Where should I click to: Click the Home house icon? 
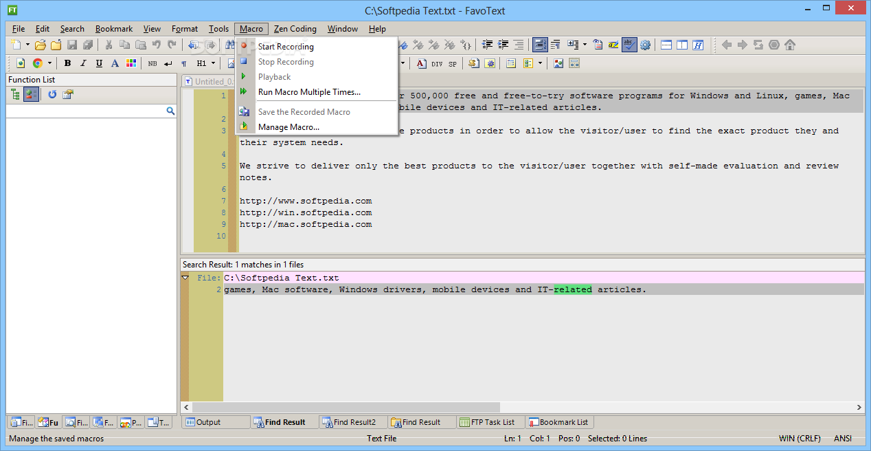pyautogui.click(x=789, y=45)
